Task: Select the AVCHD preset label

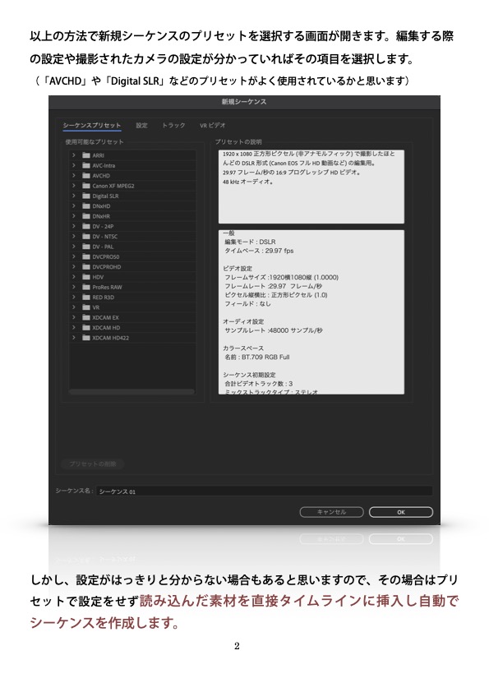Action: tap(101, 176)
